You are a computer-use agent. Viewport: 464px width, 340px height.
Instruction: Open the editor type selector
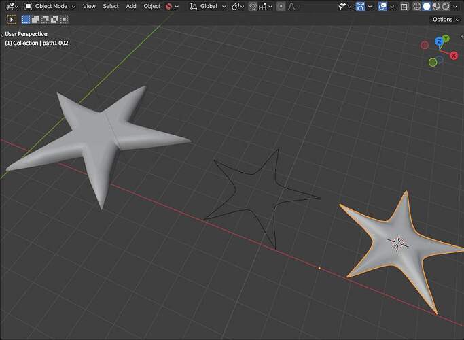click(x=12, y=6)
